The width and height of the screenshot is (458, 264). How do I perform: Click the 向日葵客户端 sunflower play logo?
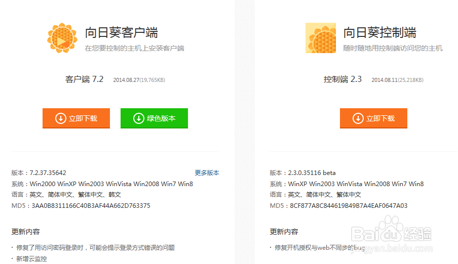pyautogui.click(x=62, y=38)
